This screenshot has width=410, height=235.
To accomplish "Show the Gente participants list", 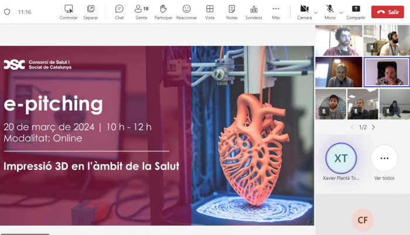I will [x=141, y=11].
